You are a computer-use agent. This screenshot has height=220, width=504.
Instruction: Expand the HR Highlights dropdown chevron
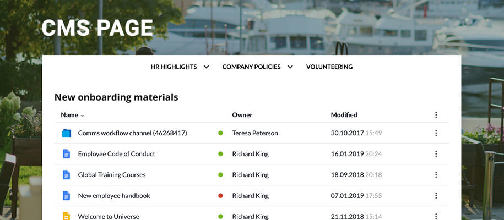(206, 67)
